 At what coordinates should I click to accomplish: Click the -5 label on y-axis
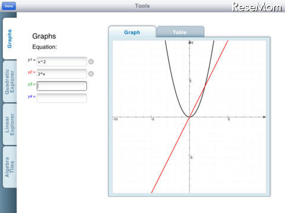(191, 157)
